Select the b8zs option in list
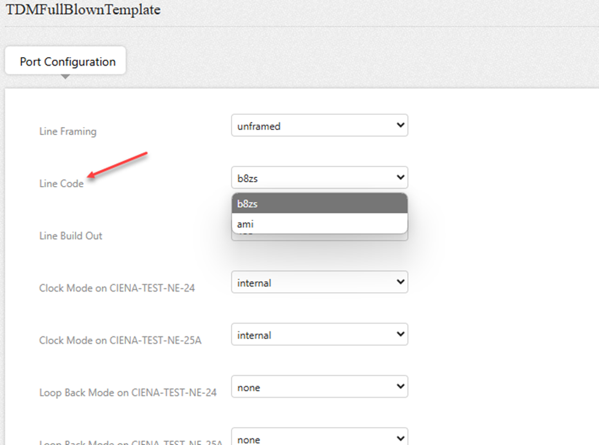 319,203
